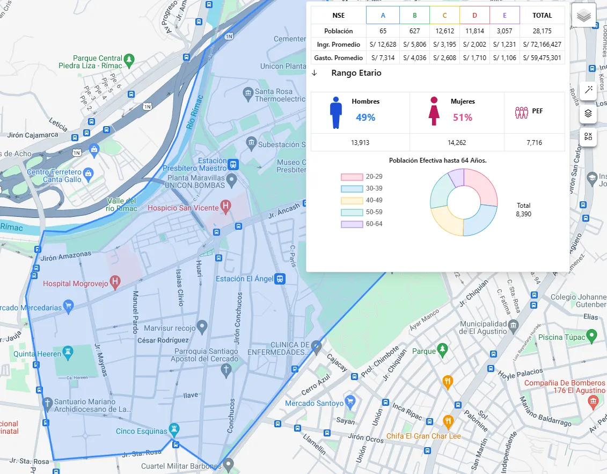Click the Estación El Ángel transit icon

(x=280, y=279)
